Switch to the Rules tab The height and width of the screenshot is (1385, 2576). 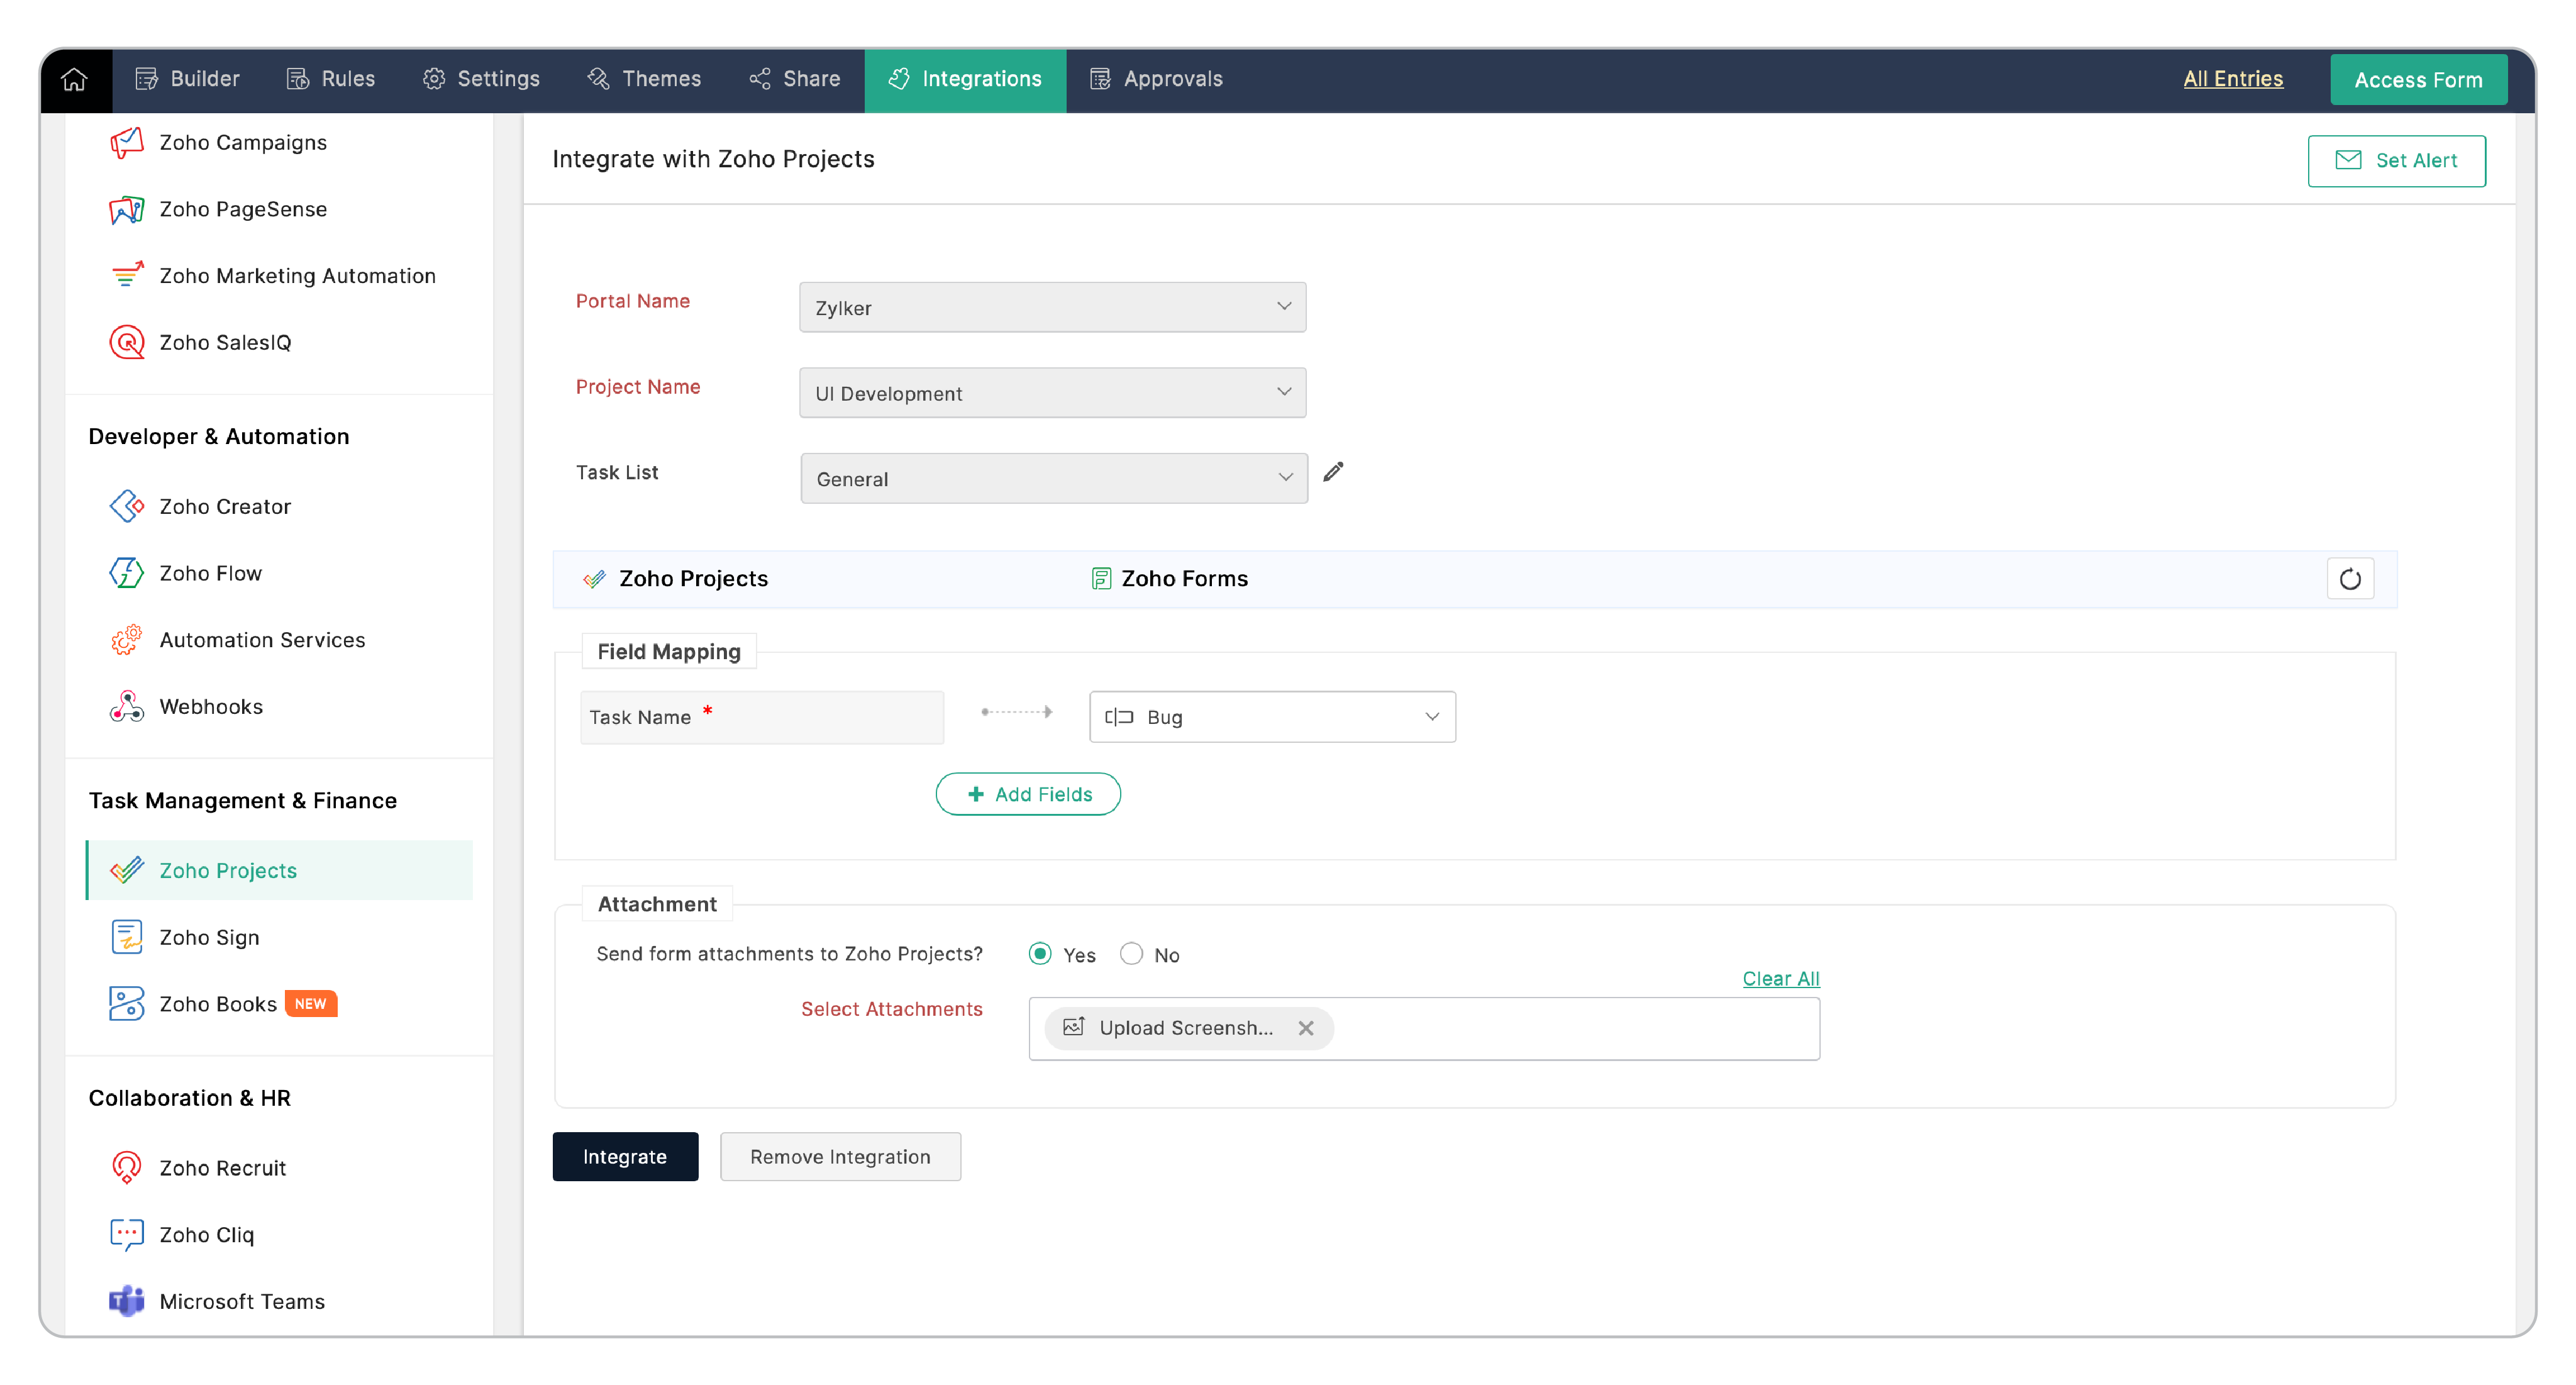331,79
